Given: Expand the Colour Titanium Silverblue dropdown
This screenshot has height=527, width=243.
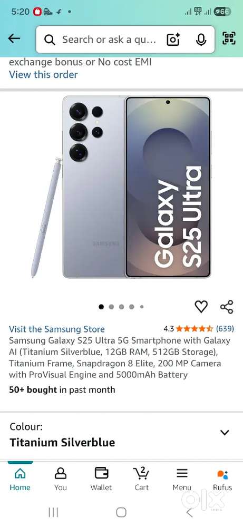Looking at the screenshot, I should click(121, 436).
